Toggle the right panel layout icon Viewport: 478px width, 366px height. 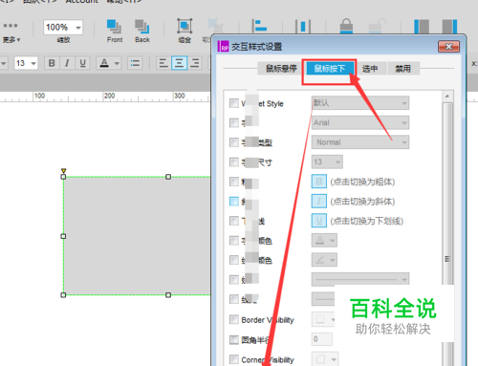(x=449, y=27)
